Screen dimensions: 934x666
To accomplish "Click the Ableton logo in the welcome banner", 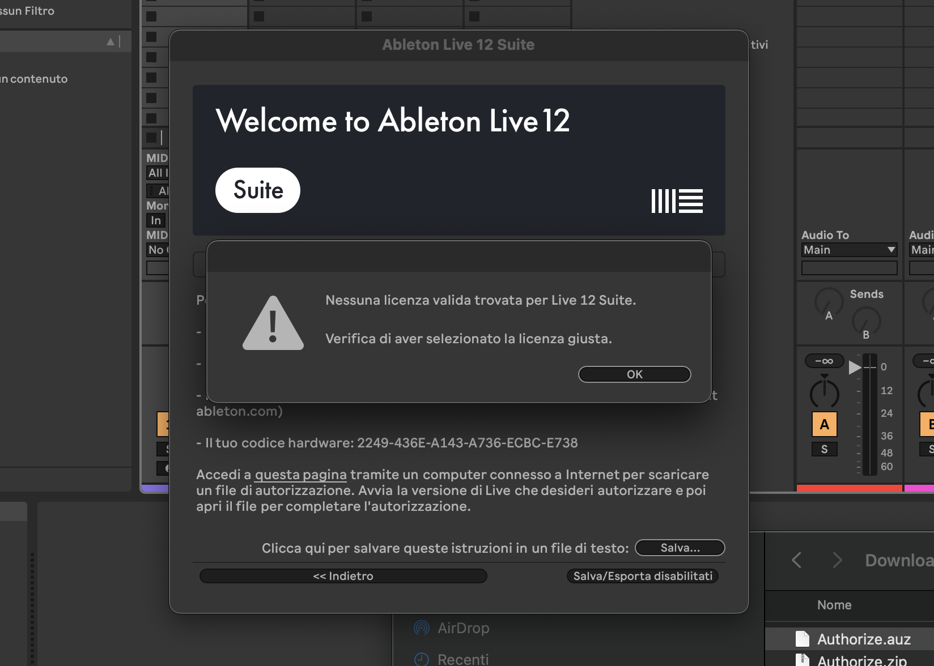I will (x=677, y=201).
